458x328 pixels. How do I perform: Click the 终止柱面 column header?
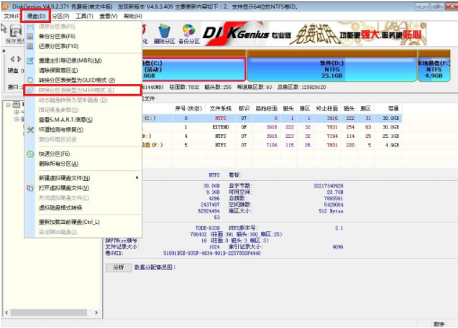327,109
